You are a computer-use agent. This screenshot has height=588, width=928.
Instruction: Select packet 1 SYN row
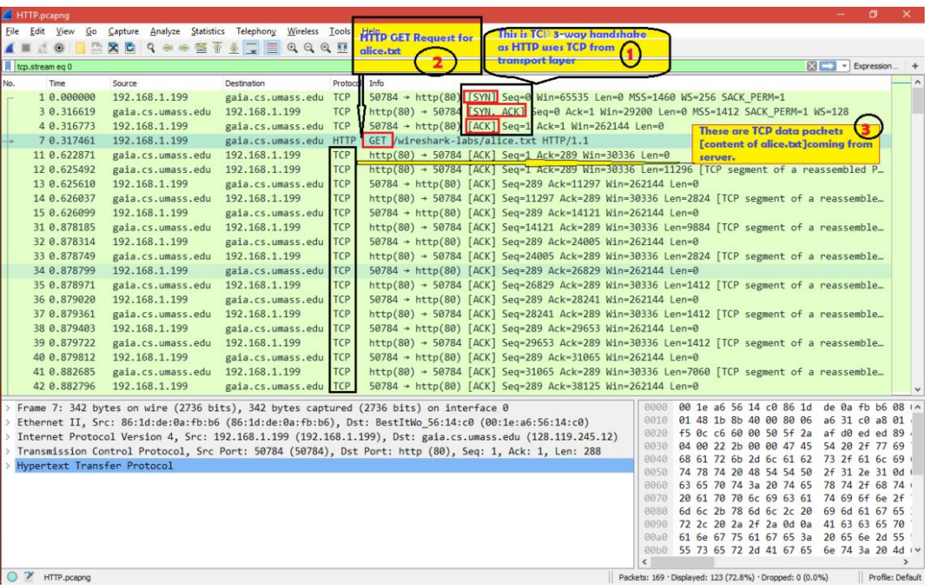(446, 97)
